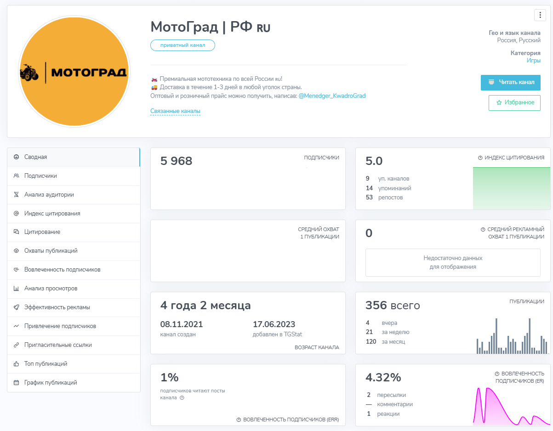Click the Охваты публикаций eye icon
This screenshot has height=431, width=553.
16,251
